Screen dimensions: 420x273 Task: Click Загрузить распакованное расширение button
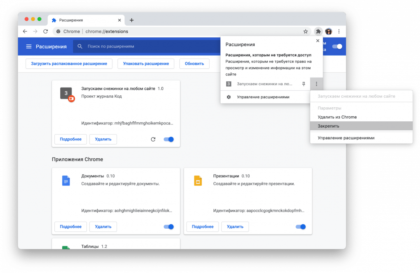(69, 64)
